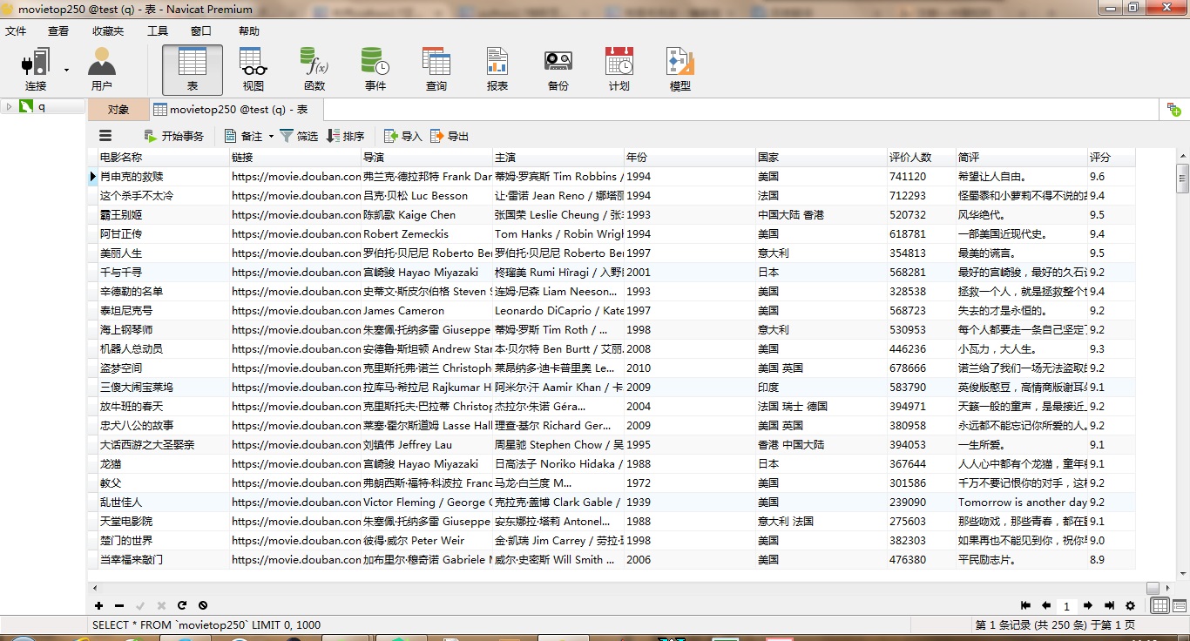Switch to form view at bottom right
The width and height of the screenshot is (1190, 641).
pos(1179,605)
